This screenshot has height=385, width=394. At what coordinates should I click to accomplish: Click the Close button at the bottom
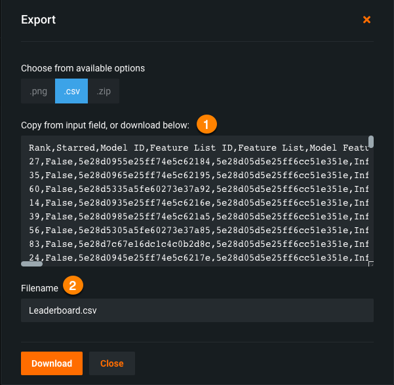tap(111, 363)
